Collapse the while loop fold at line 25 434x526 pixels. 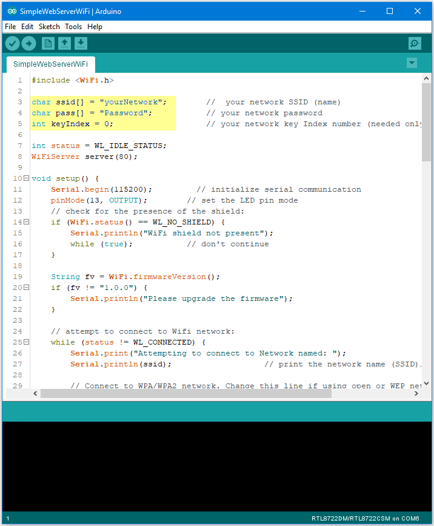coord(27,342)
